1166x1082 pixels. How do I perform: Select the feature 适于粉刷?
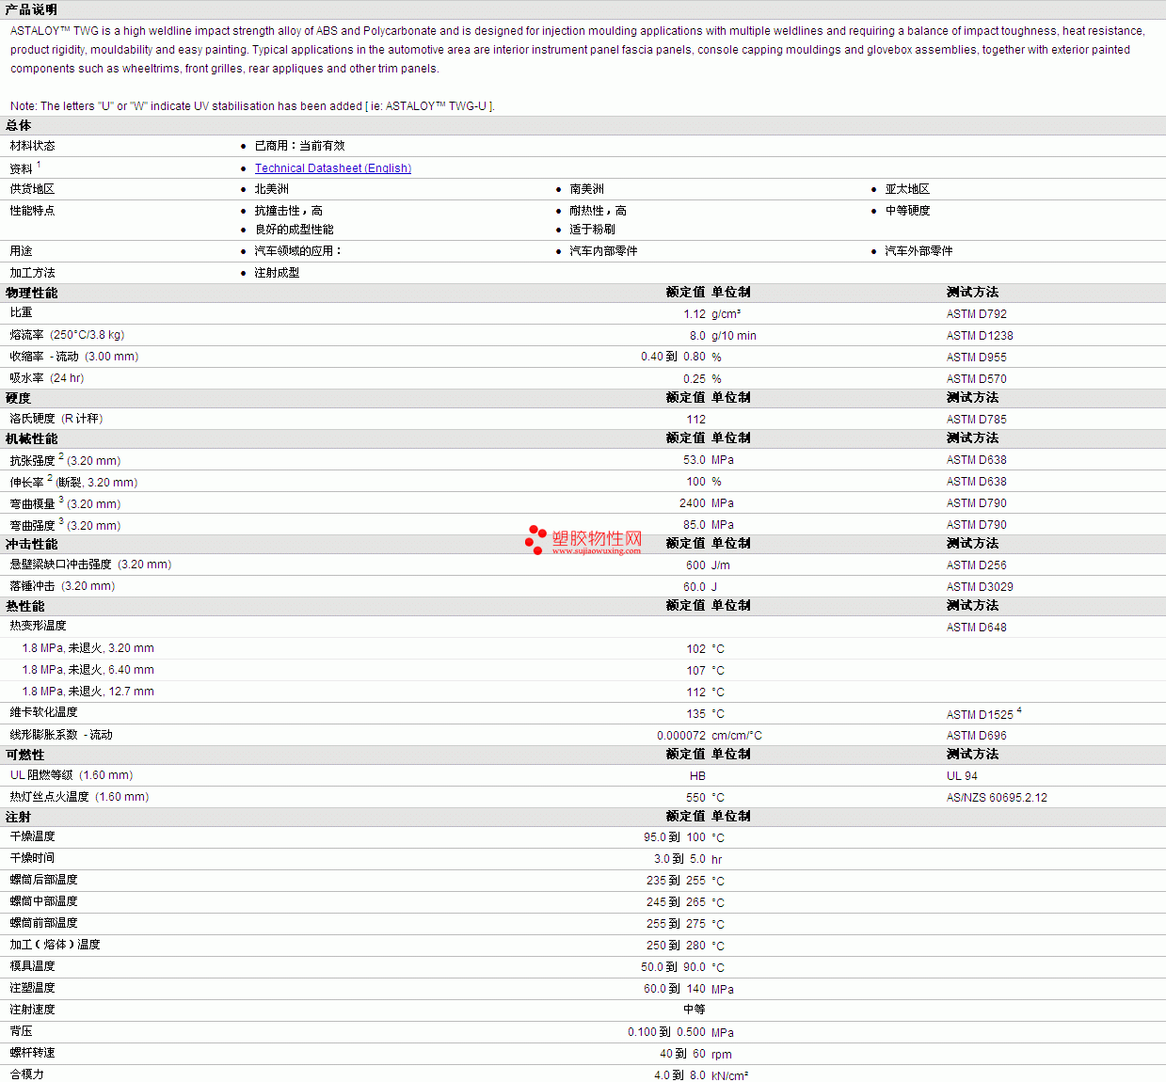(x=592, y=230)
